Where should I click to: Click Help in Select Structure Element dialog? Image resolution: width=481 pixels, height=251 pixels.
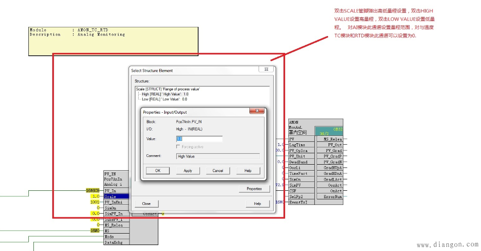(258, 204)
